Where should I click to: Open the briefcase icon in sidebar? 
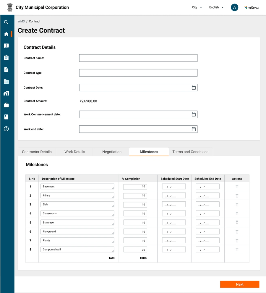point(6,105)
